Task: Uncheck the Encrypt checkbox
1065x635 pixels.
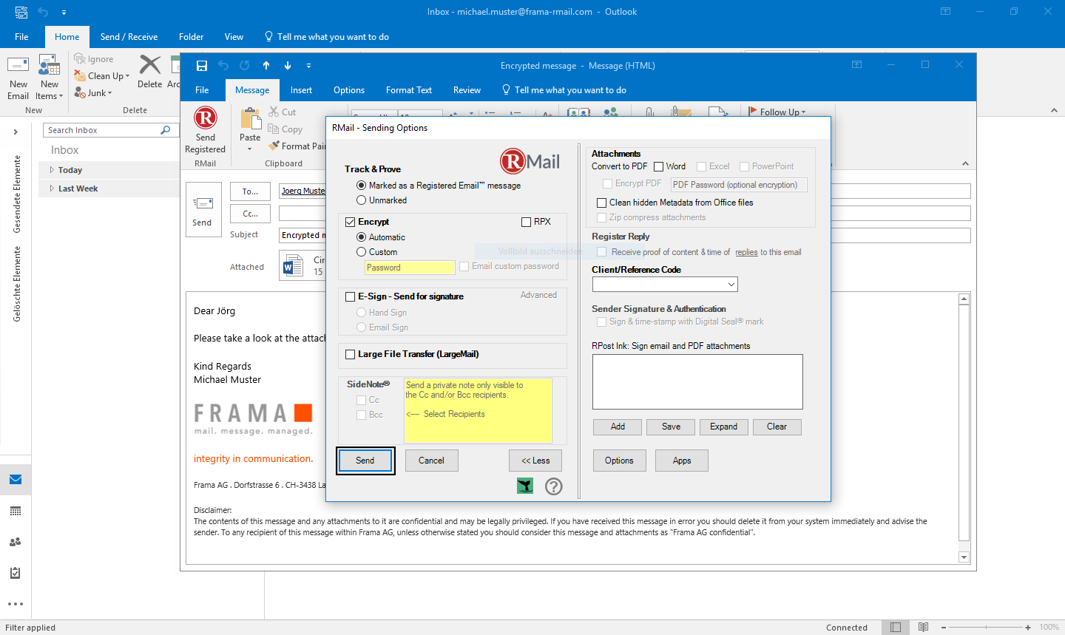Action: click(x=351, y=222)
